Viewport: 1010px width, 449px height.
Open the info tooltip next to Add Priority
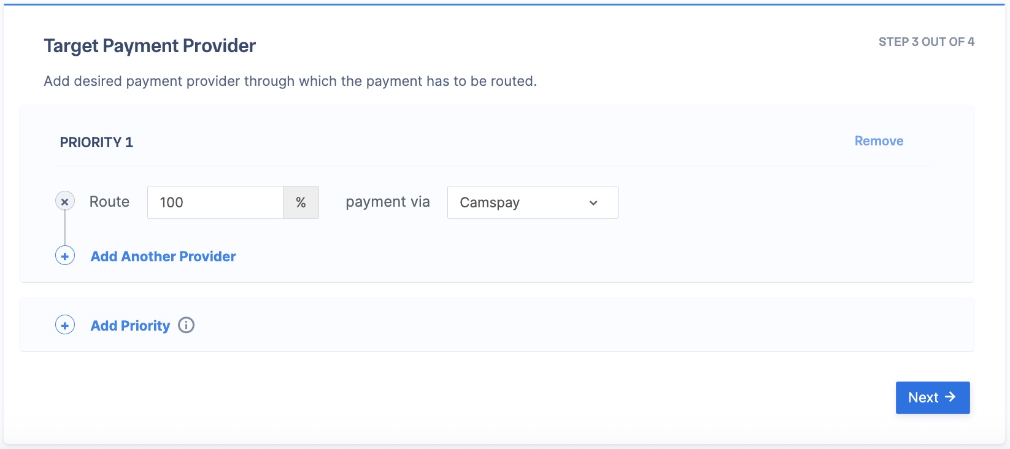point(186,325)
